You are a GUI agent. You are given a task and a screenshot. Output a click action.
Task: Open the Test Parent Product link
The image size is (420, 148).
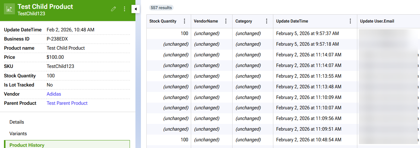(x=67, y=103)
